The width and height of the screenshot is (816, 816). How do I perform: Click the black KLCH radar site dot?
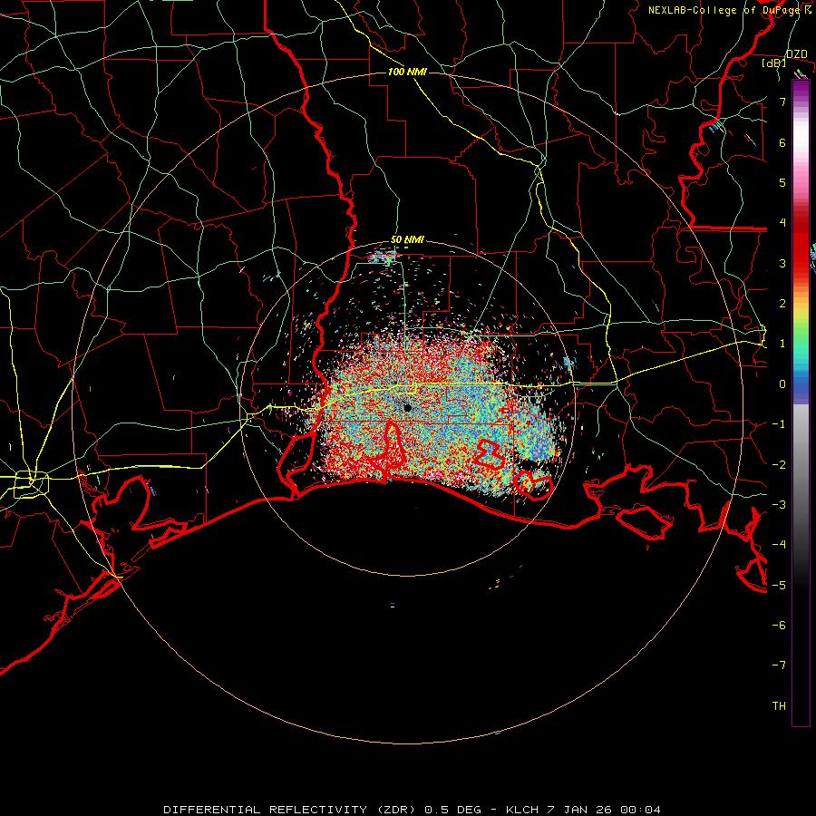click(408, 408)
